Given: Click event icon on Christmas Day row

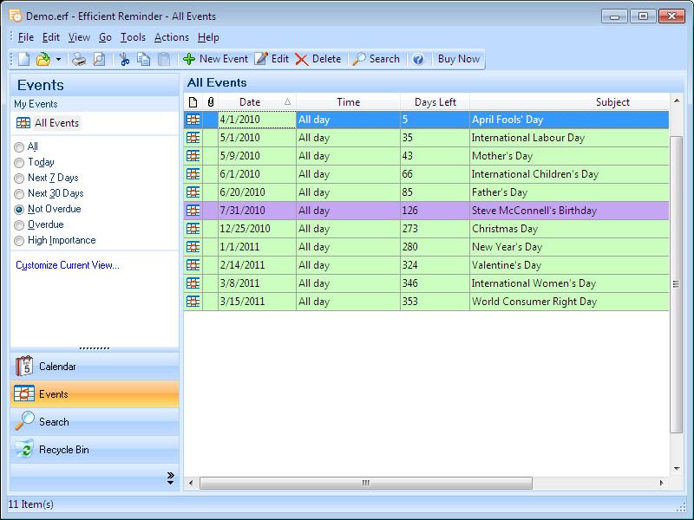Looking at the screenshot, I should [193, 228].
